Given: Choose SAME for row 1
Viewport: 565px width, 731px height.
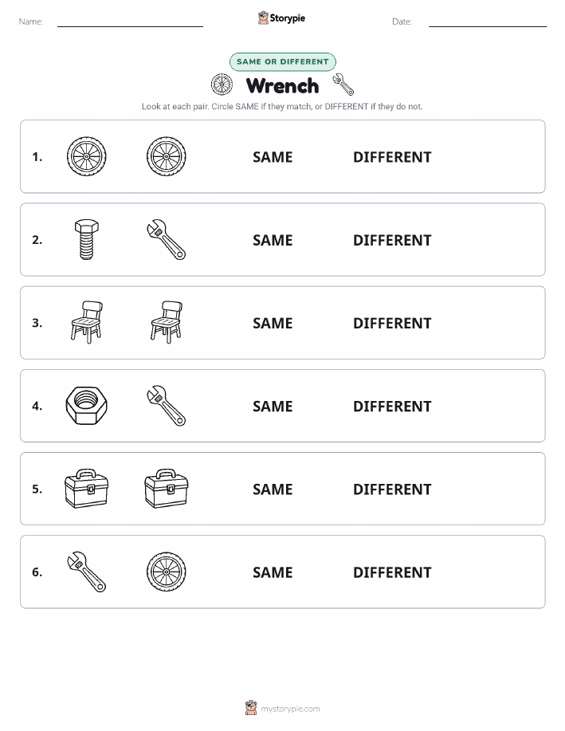Looking at the screenshot, I should tap(273, 157).
